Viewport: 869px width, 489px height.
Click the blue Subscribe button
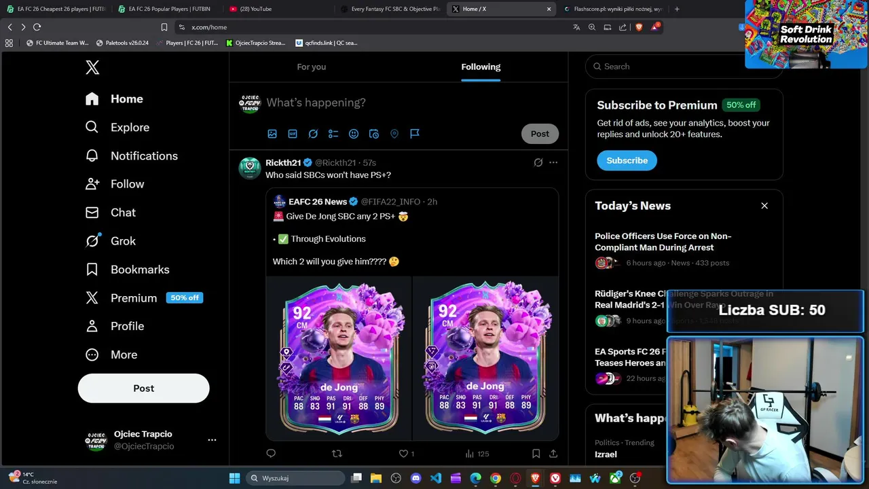pos(627,161)
